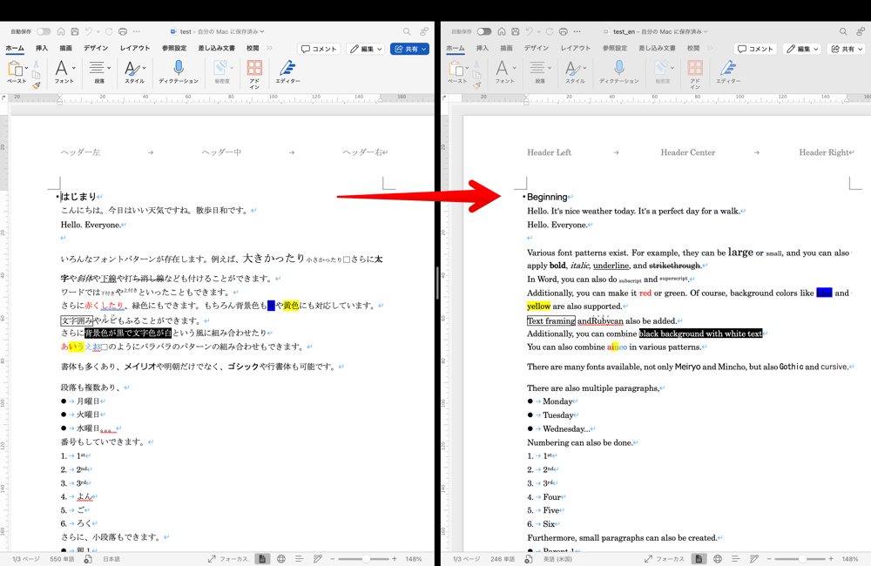Click the コメント (Comments) button
The height and width of the screenshot is (566, 871).
(x=320, y=49)
